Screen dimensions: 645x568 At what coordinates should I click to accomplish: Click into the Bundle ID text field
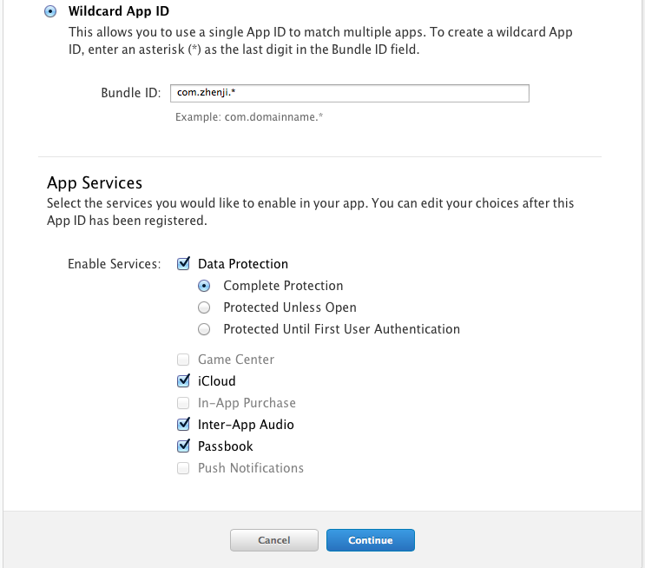(x=350, y=93)
